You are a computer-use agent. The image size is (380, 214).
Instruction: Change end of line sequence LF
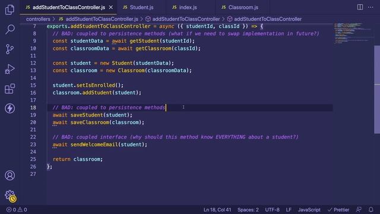(x=289, y=210)
